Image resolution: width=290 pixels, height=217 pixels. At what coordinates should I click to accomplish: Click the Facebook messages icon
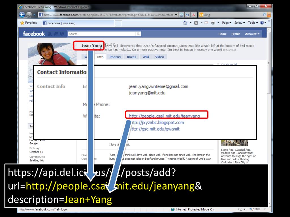point(56,34)
